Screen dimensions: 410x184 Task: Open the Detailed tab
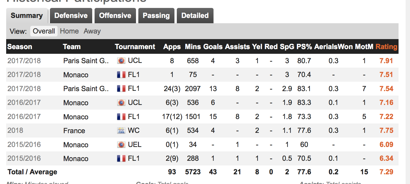195,16
